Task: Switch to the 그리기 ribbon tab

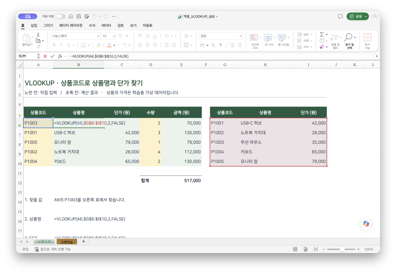Action: click(48, 25)
